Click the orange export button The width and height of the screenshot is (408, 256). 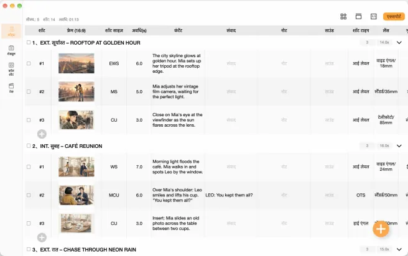[394, 17]
